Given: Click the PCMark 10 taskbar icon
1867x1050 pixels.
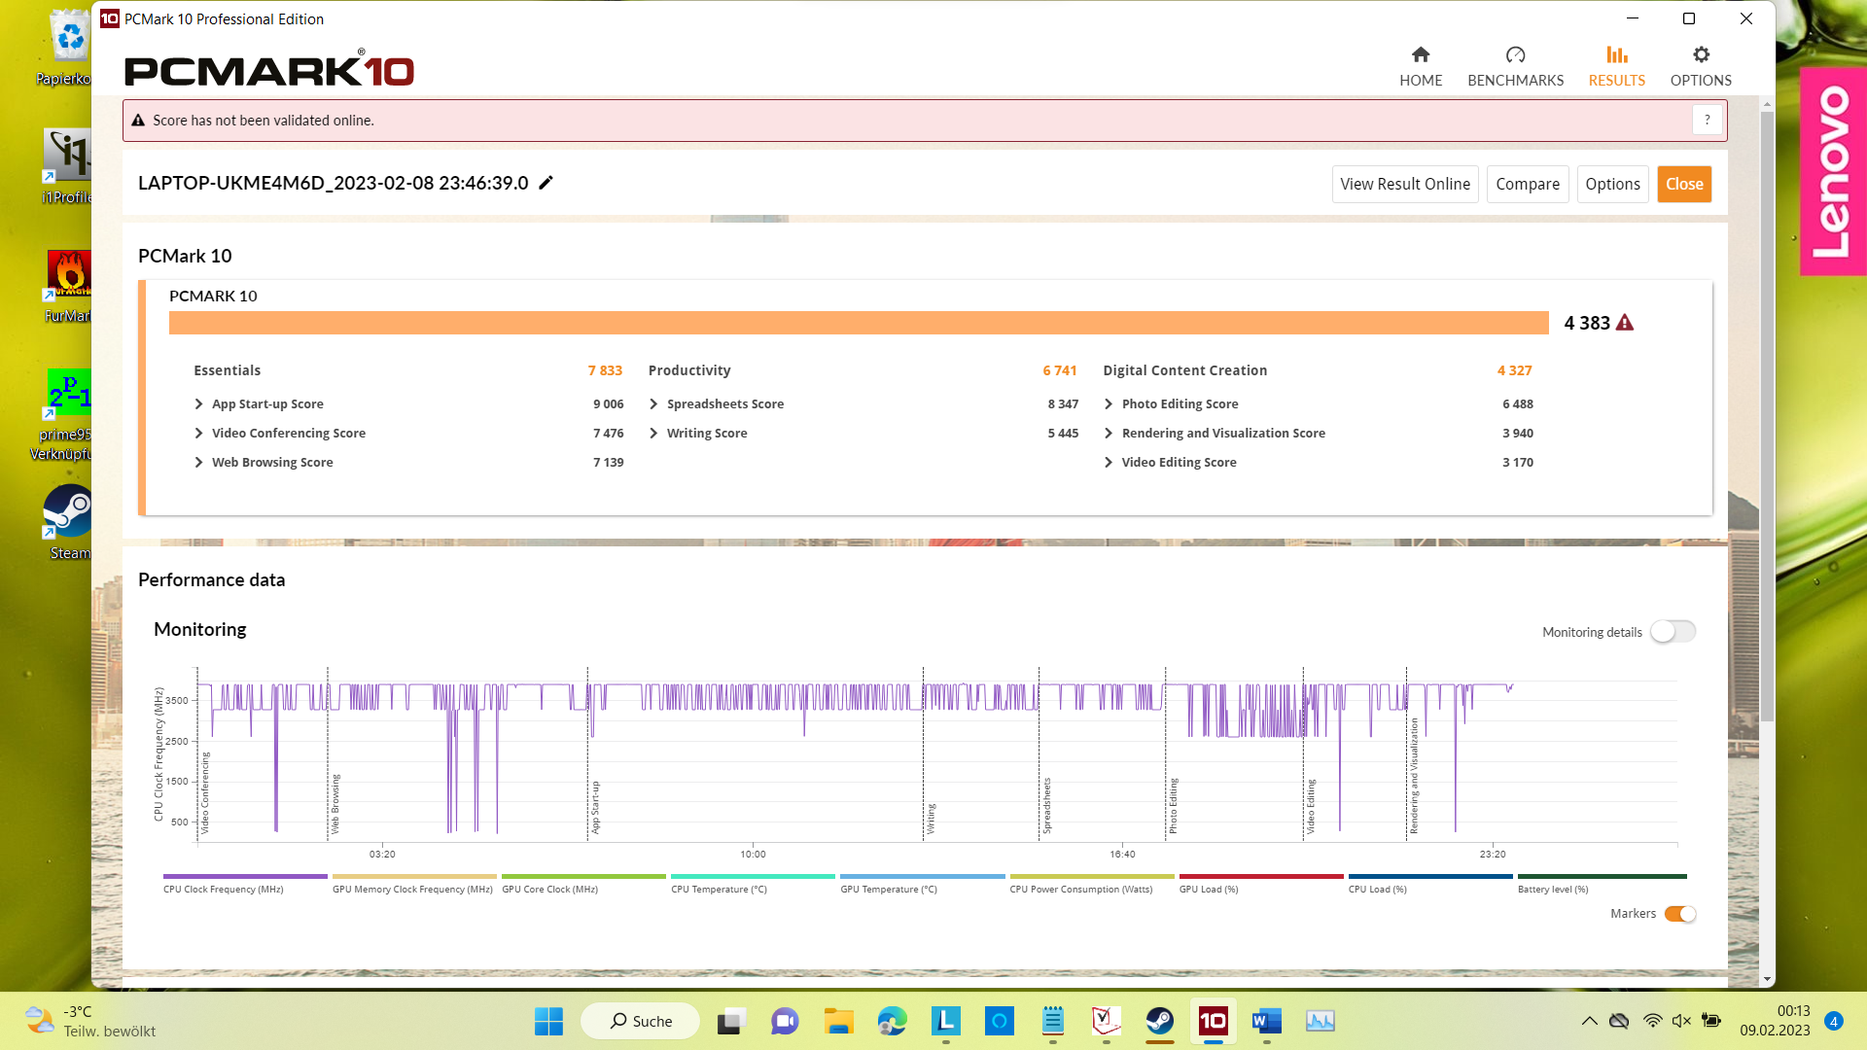Looking at the screenshot, I should [x=1213, y=1021].
